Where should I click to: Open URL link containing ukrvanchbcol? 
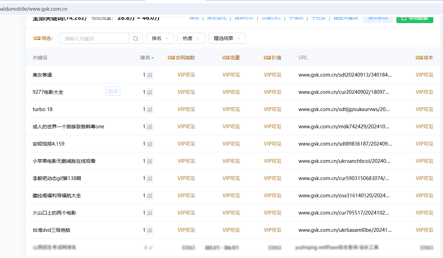click(345, 161)
